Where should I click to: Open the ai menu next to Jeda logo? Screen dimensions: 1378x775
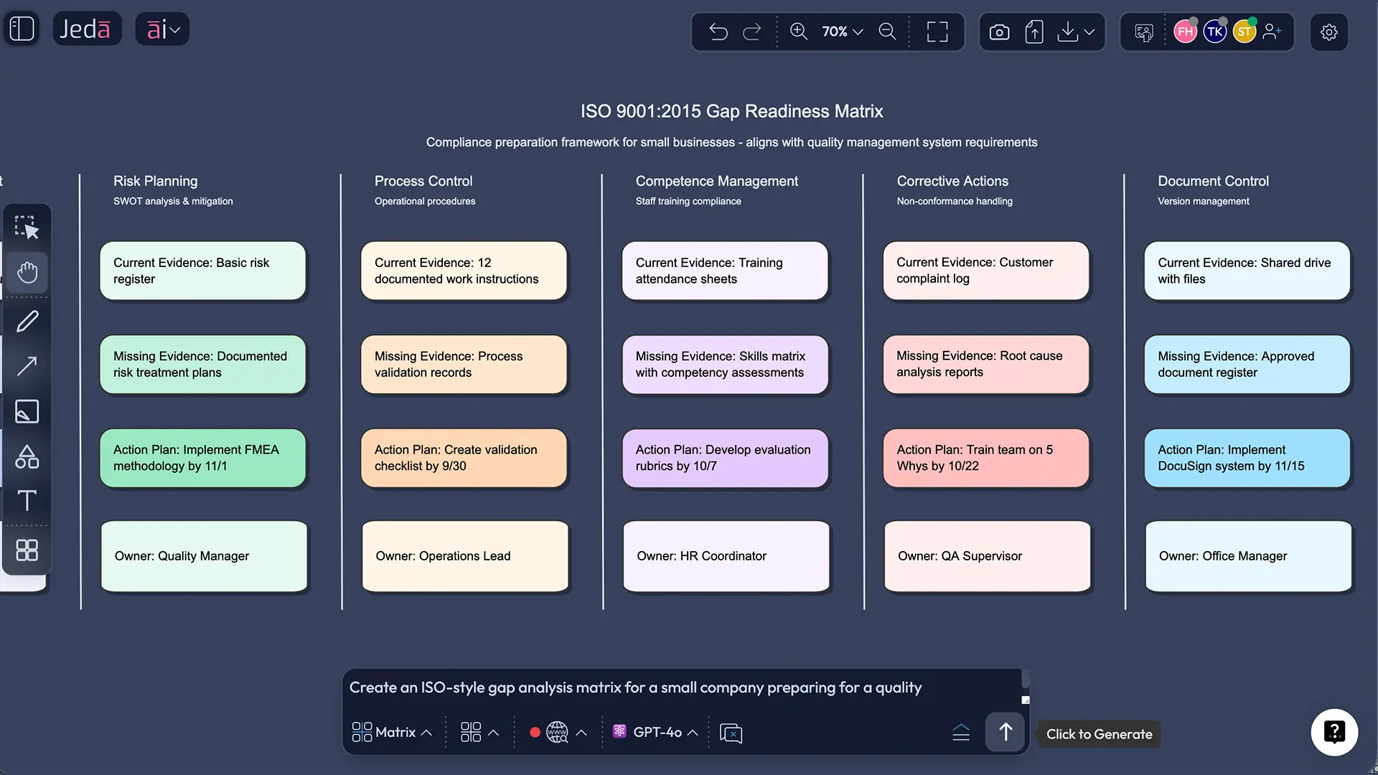tap(162, 29)
